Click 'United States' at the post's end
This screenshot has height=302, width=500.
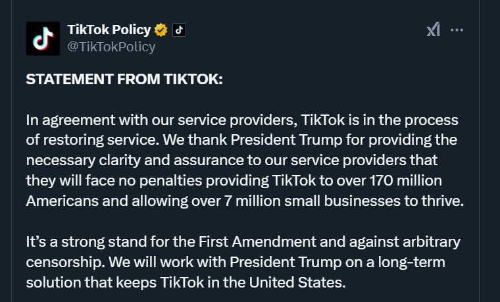297,282
